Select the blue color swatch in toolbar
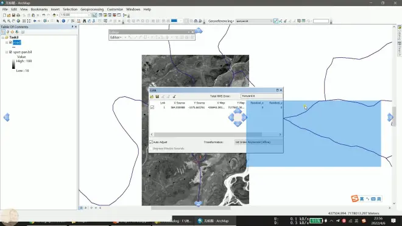The width and height of the screenshot is (402, 226). (x=174, y=21)
